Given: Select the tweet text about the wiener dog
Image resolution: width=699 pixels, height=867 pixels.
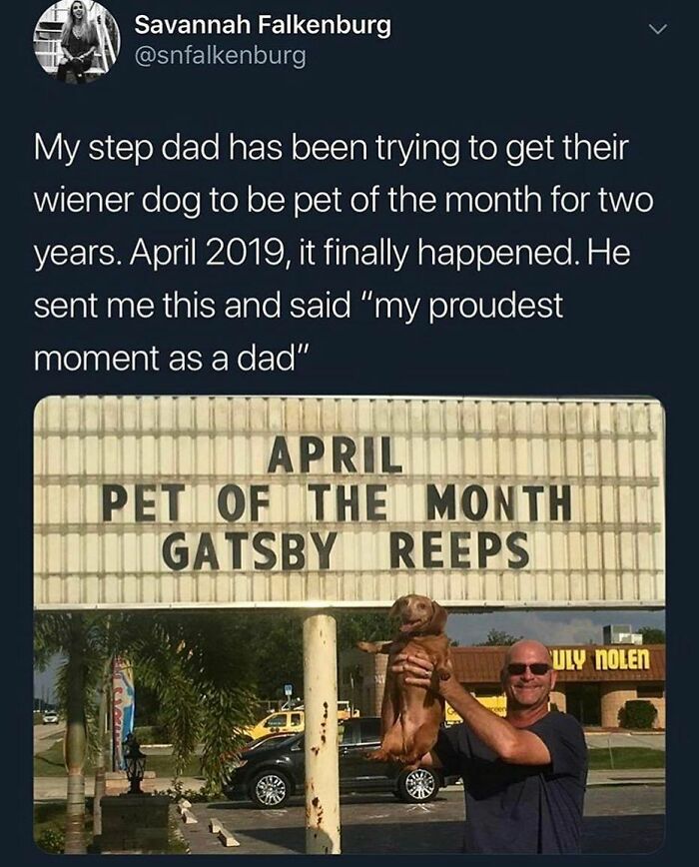Looking at the screenshot, I should point(344,253).
